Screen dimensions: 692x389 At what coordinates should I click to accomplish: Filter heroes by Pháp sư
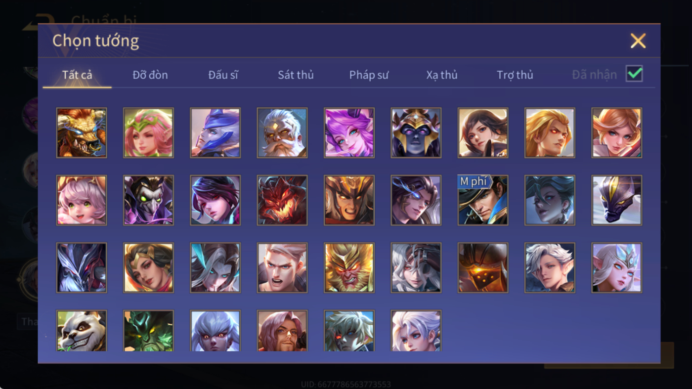point(369,75)
